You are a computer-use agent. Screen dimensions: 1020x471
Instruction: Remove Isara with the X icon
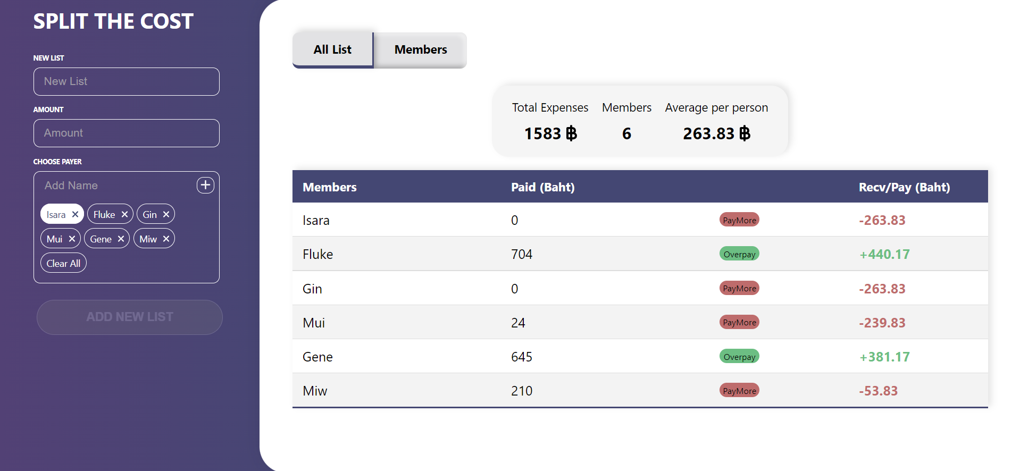point(75,214)
